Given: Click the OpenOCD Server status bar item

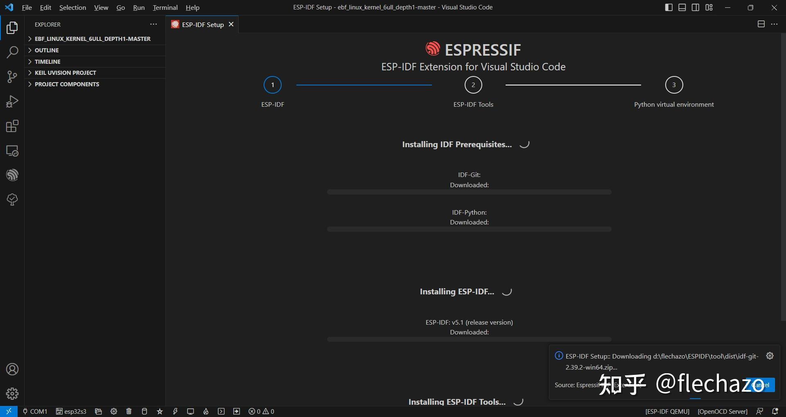Looking at the screenshot, I should pyautogui.click(x=723, y=411).
